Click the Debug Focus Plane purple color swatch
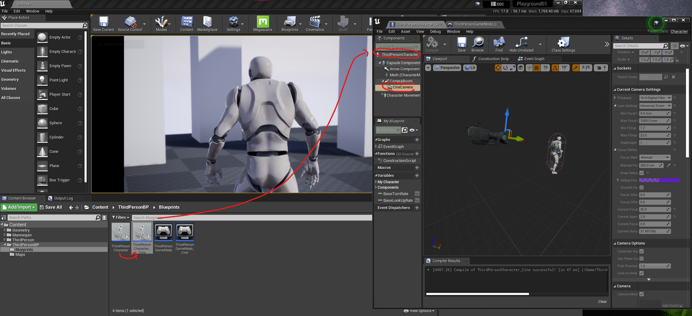 point(659,180)
